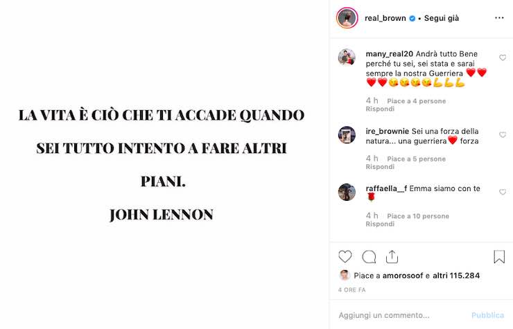
Task: Like the post with heart icon
Action: tap(345, 257)
